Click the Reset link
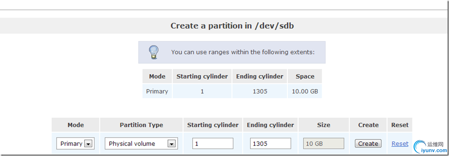 [x=400, y=144]
